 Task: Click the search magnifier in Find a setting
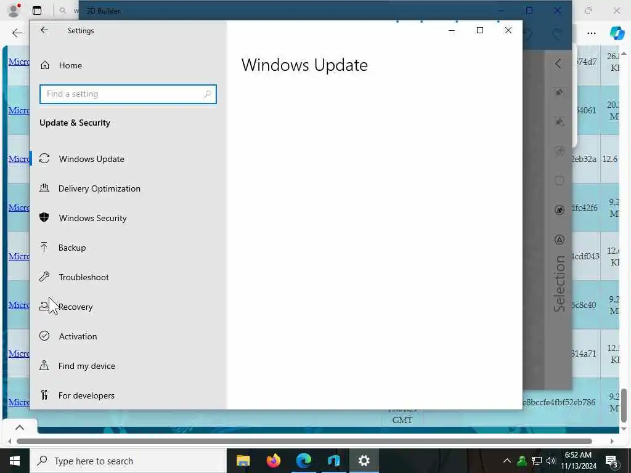[x=208, y=94]
